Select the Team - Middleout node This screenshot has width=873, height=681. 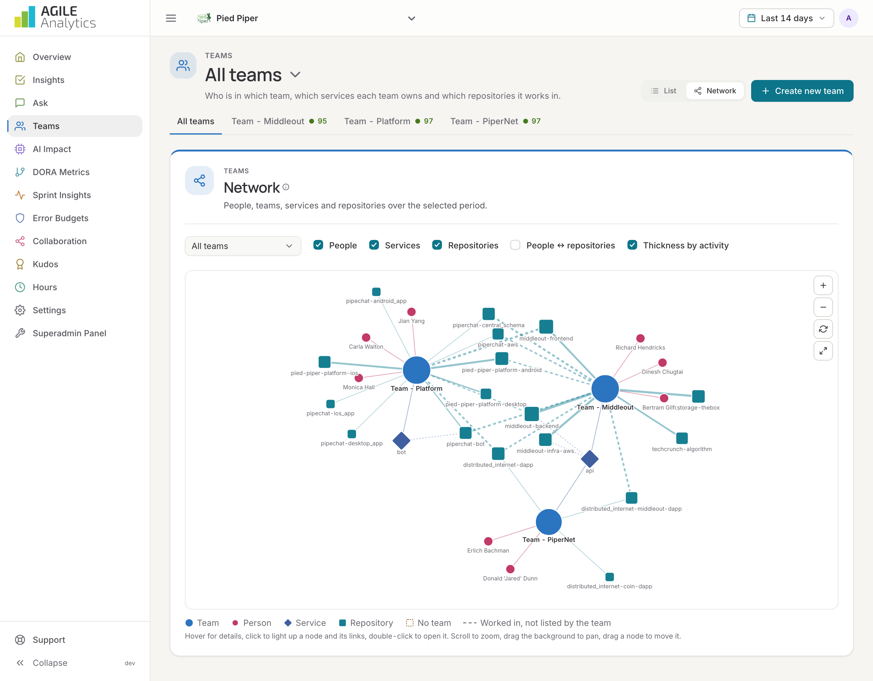coord(605,388)
